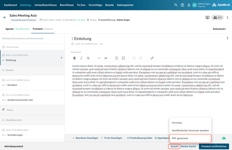Open participants count 3/3 button
This screenshot has height=150, width=232.
tap(217, 17)
